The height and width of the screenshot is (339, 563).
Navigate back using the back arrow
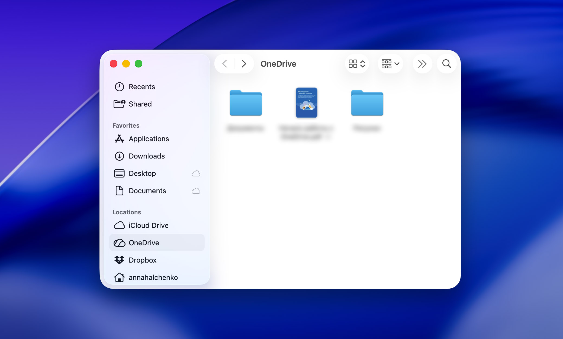224,64
